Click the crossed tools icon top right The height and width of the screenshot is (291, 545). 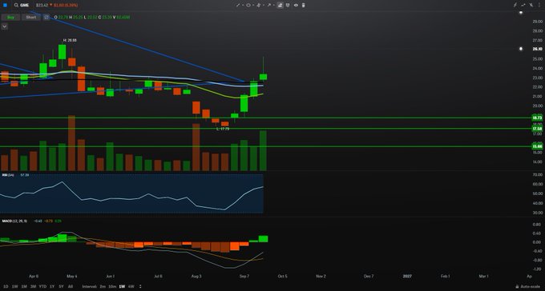coord(531,6)
